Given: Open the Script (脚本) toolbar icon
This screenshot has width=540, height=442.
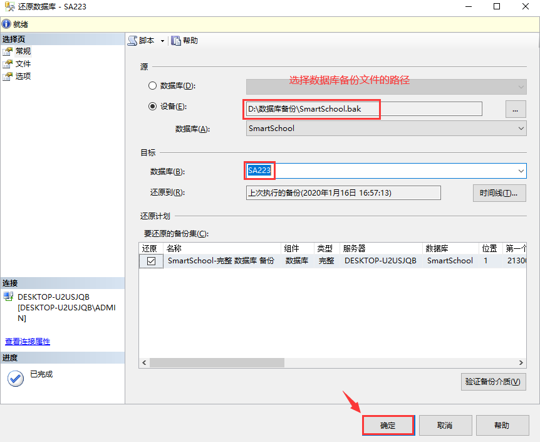Looking at the screenshot, I should tap(132, 41).
